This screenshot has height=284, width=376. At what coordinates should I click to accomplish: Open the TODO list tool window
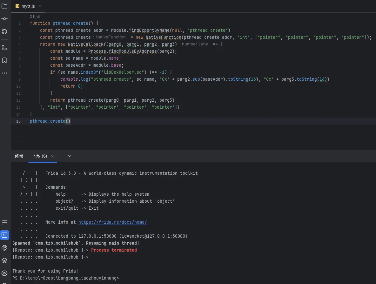pos(4,222)
